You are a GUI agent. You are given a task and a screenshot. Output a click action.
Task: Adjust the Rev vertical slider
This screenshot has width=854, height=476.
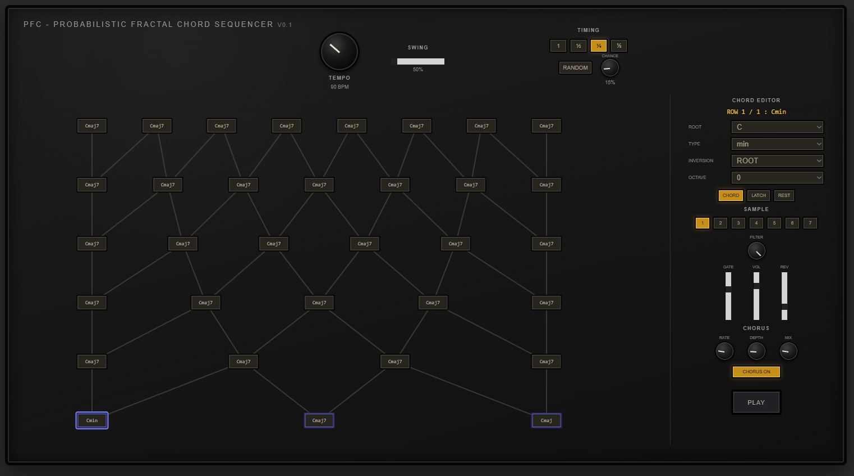point(784,296)
